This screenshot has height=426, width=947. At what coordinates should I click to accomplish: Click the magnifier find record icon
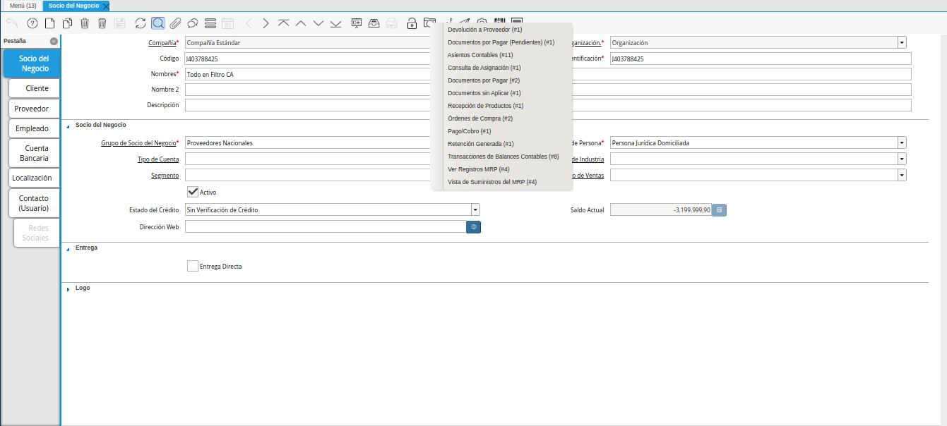[158, 23]
